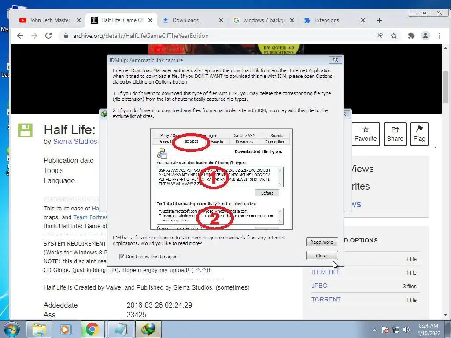Click Close button in IDM tip dialog

322,256
